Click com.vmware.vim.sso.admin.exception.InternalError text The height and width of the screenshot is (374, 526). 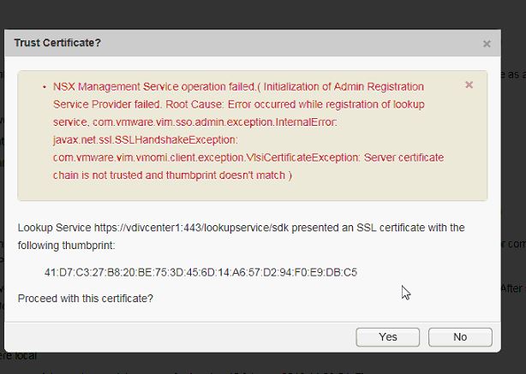[x=215, y=122]
